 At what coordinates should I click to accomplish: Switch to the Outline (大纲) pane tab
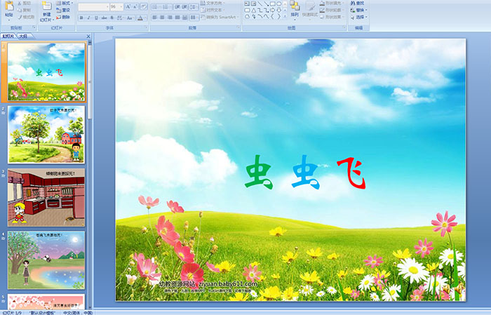click(23, 36)
